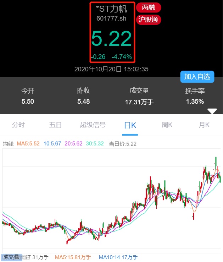Open the 月K monthly chart tab
The width and height of the screenshot is (223, 262).
tap(204, 125)
